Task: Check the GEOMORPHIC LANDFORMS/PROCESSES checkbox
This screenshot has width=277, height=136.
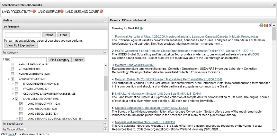Action: (x=17, y=94)
